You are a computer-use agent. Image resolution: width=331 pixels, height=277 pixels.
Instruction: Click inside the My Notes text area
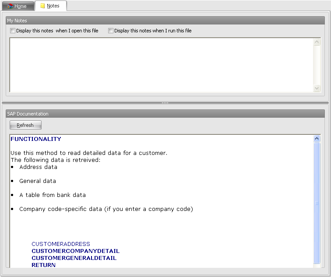coord(161,65)
